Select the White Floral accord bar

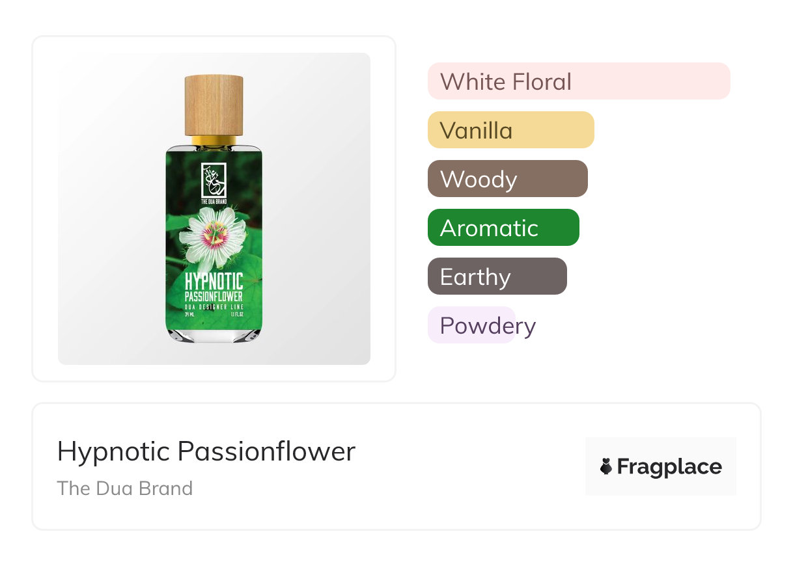578,81
